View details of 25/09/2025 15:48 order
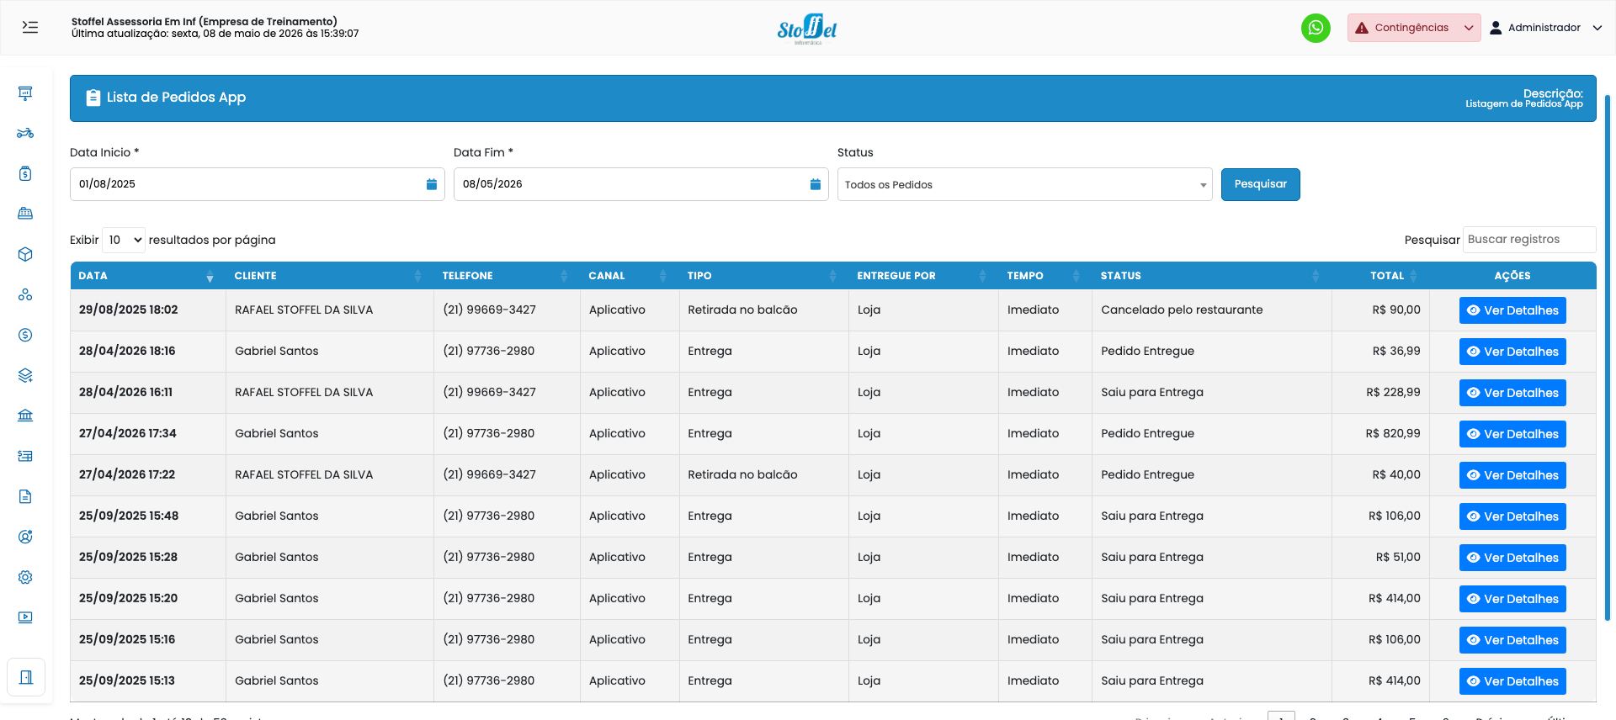 click(1512, 516)
